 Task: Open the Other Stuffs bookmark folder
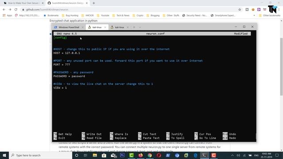pyautogui.click(x=171, y=15)
